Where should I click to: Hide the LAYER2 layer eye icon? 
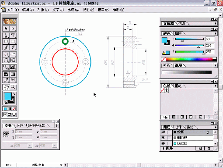tap(163, 143)
